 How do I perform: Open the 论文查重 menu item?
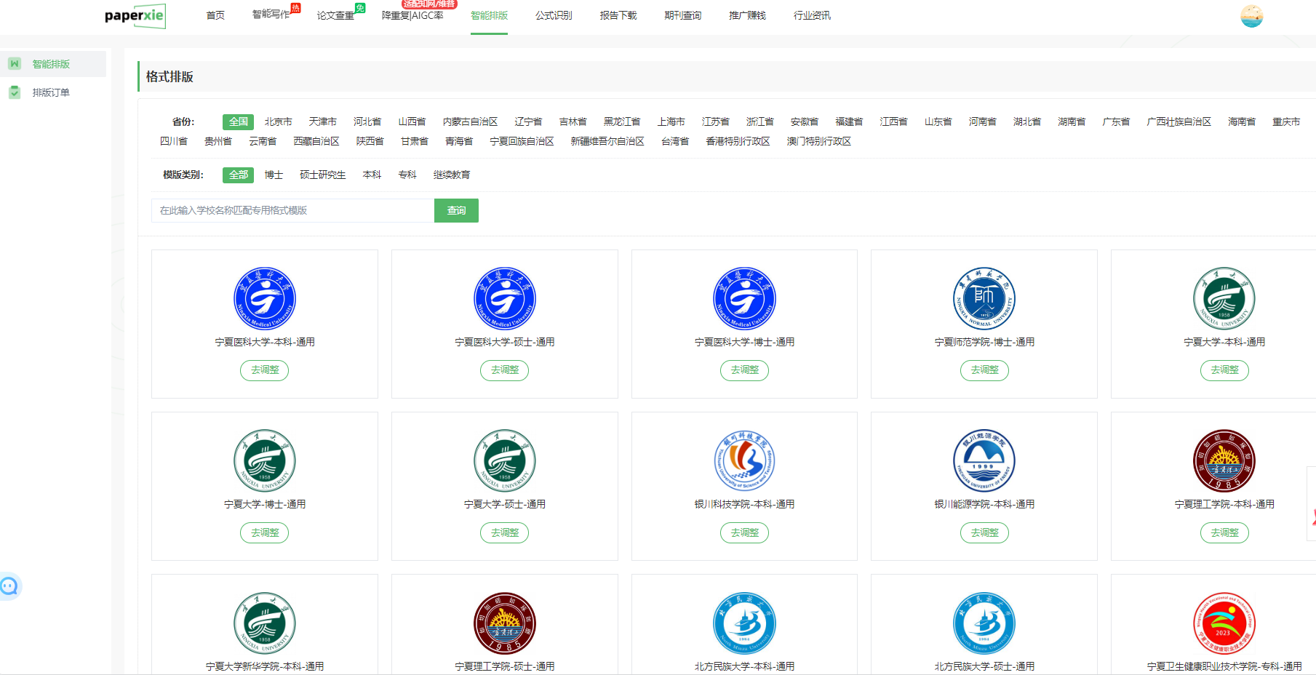pos(335,15)
